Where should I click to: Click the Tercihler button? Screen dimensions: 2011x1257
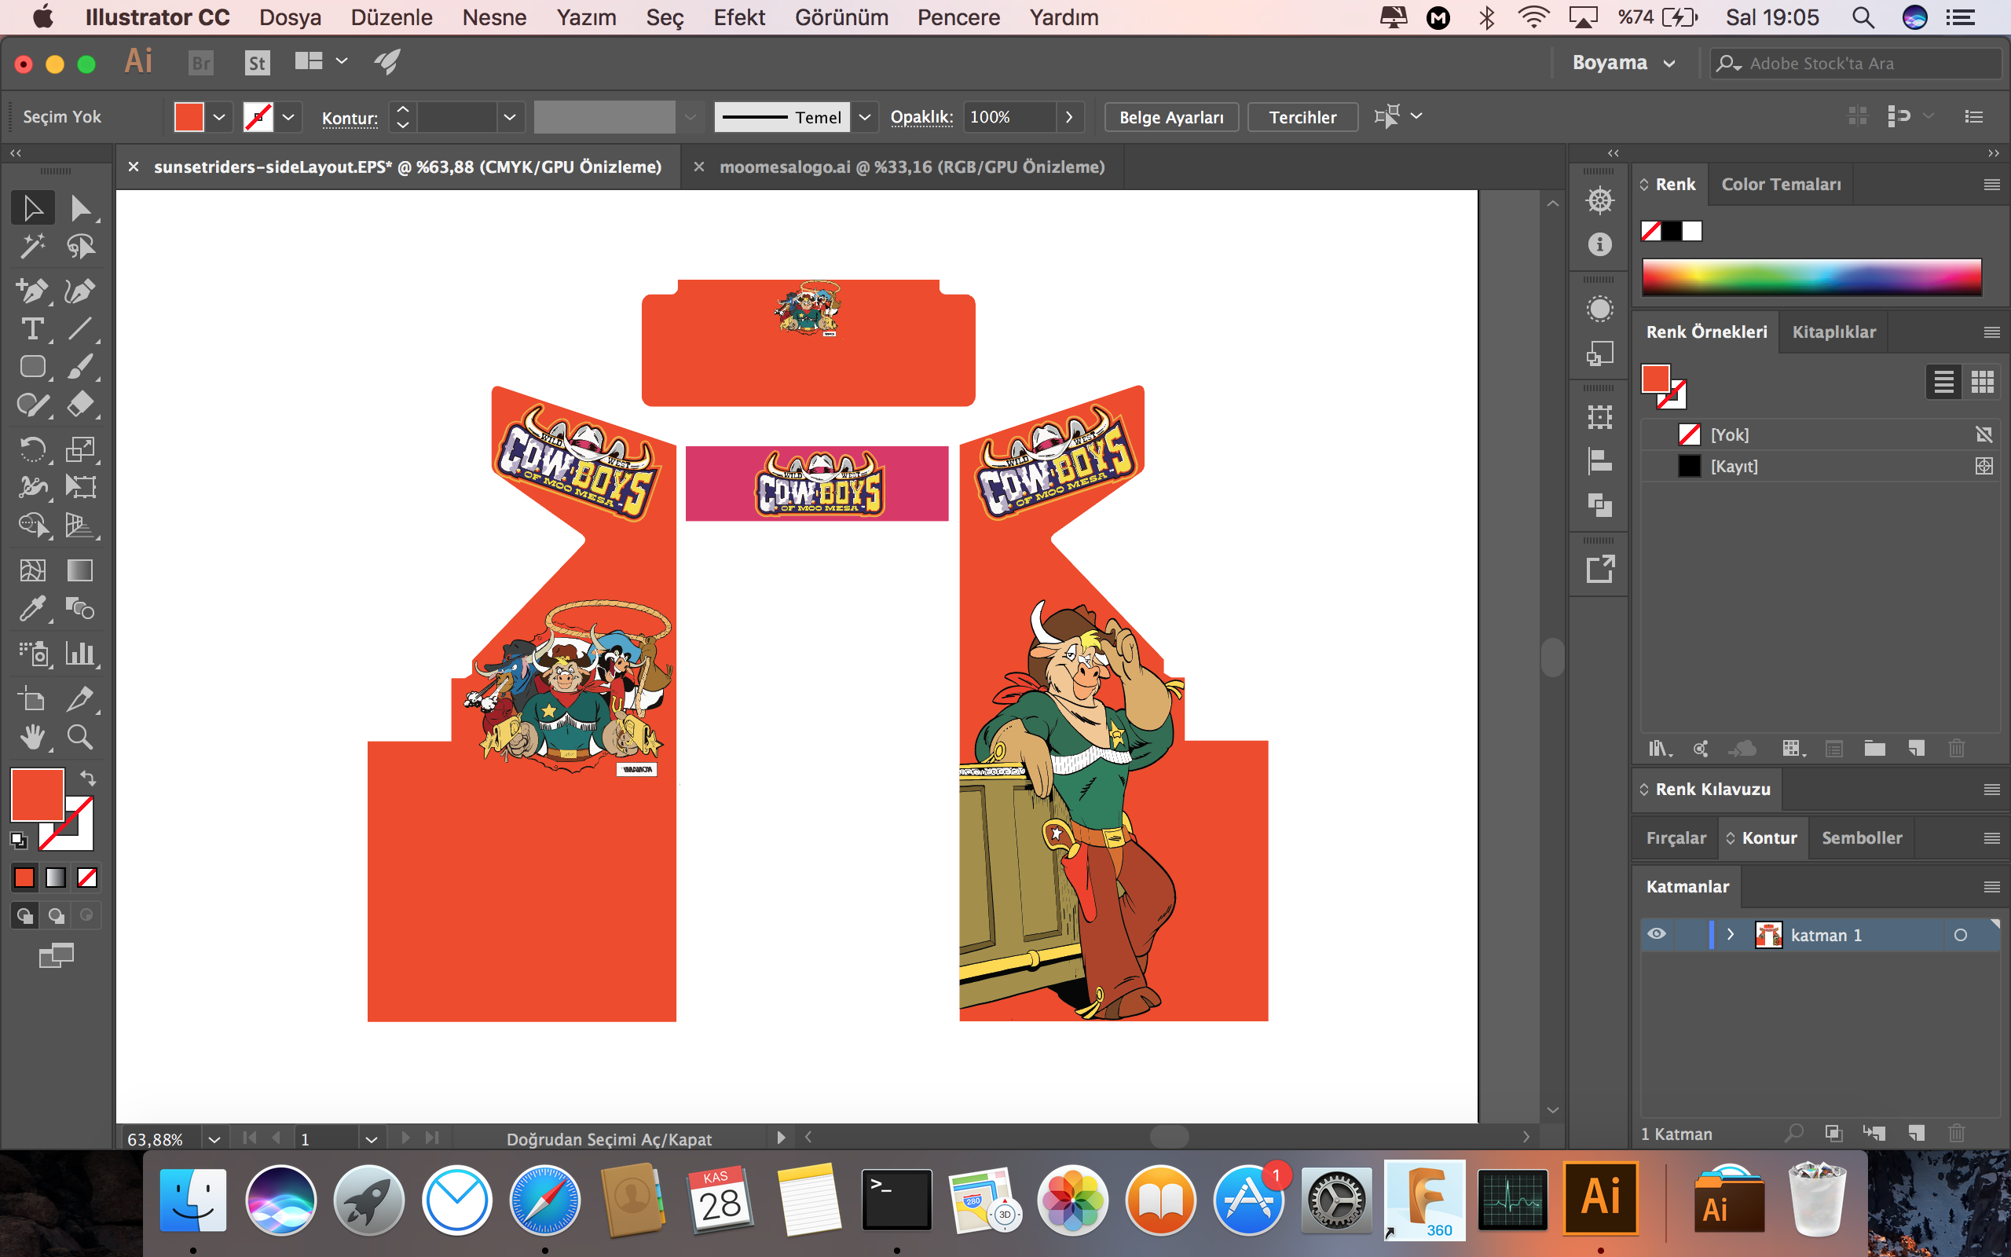point(1302,117)
